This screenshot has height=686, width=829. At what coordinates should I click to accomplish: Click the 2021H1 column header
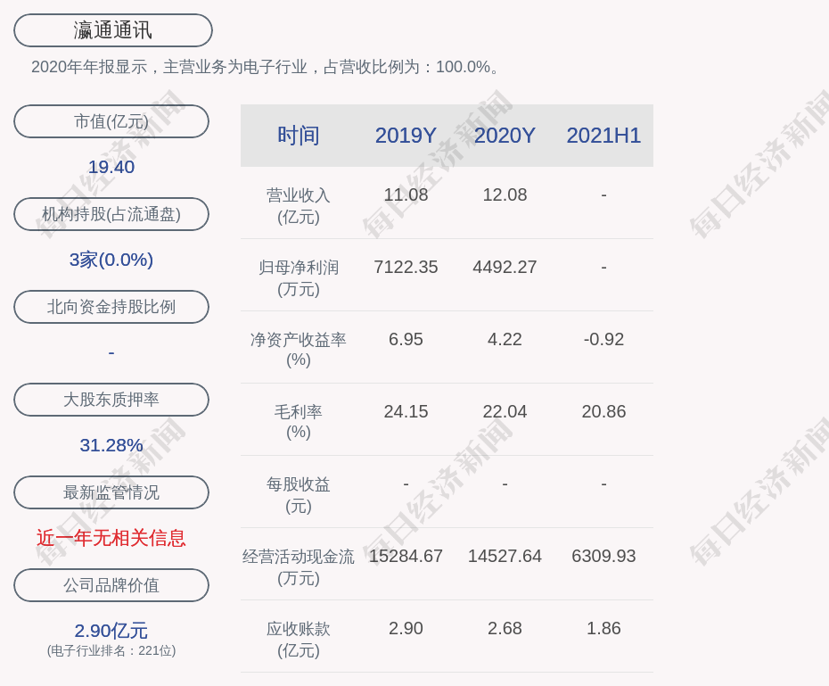click(x=603, y=136)
